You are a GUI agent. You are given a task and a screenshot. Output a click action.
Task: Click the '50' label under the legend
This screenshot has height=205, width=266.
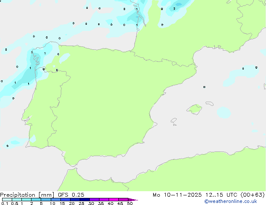[x=130, y=203]
